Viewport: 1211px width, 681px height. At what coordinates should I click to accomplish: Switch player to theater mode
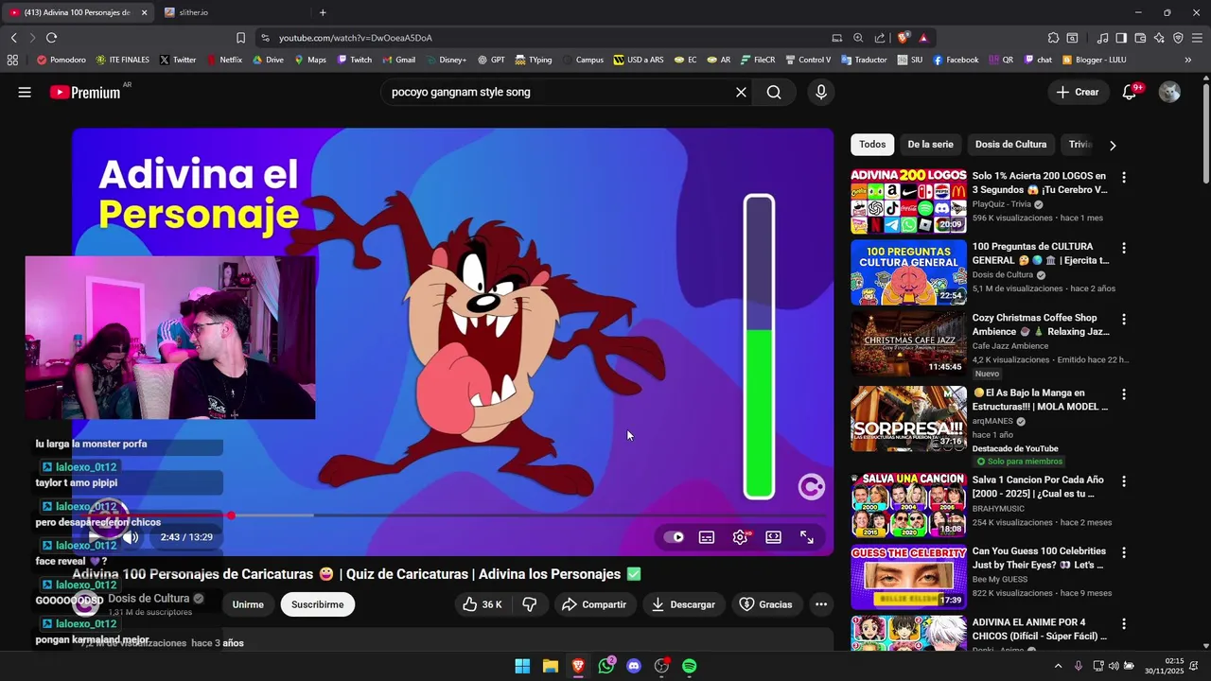click(774, 537)
